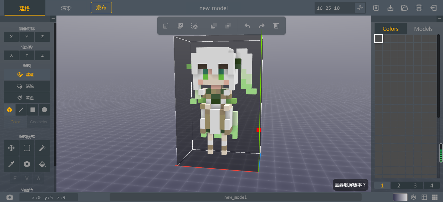Select the magic wand tool
Screen dimensions: 443x202
click(x=42, y=148)
